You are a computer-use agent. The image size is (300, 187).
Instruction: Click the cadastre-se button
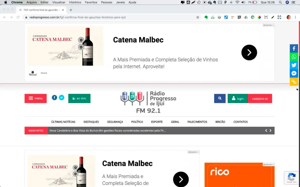tap(260, 99)
